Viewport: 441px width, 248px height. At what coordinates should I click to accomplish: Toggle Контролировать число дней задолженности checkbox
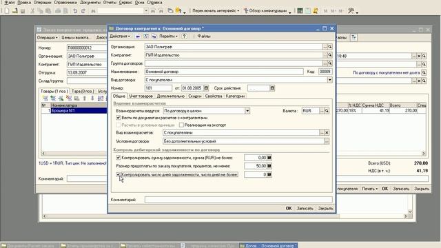(118, 174)
